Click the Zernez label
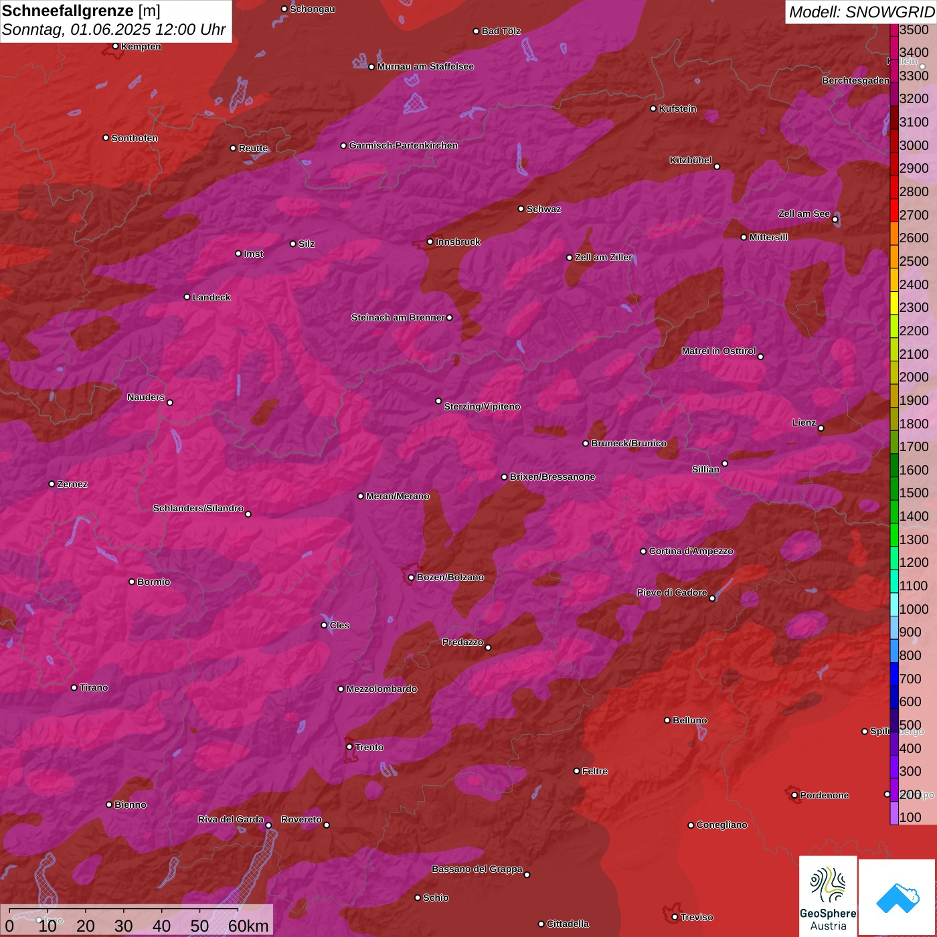937x937 pixels. (72, 484)
